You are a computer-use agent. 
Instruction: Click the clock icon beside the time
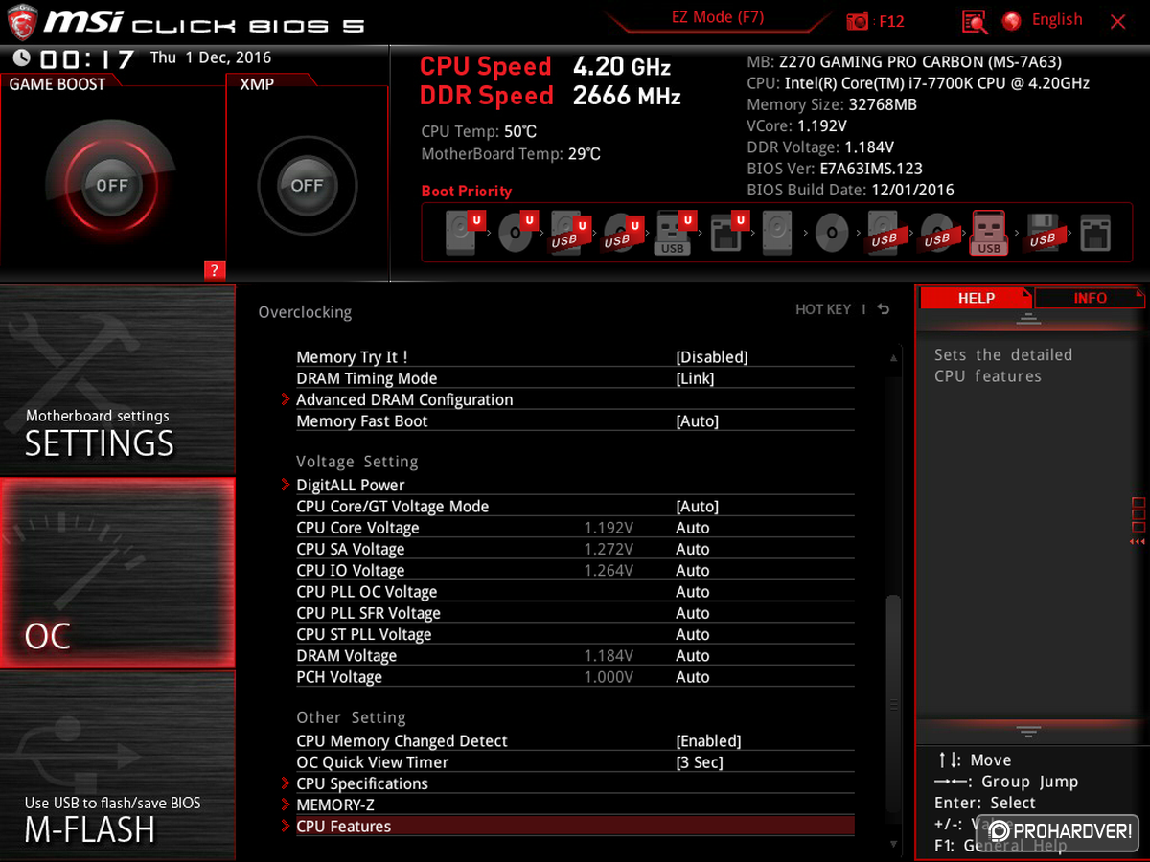tap(22, 58)
